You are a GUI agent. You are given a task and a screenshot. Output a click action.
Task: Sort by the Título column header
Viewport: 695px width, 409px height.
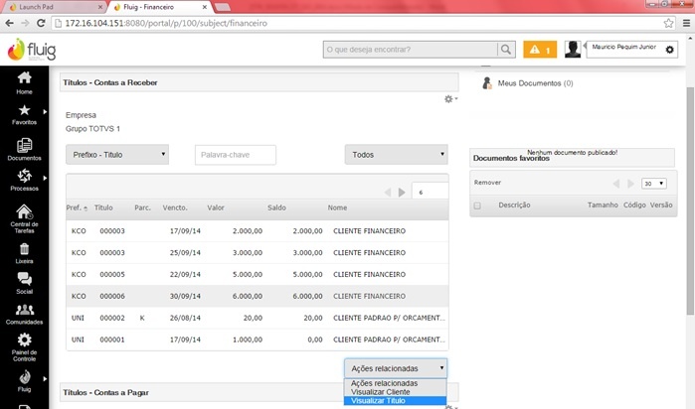click(103, 207)
